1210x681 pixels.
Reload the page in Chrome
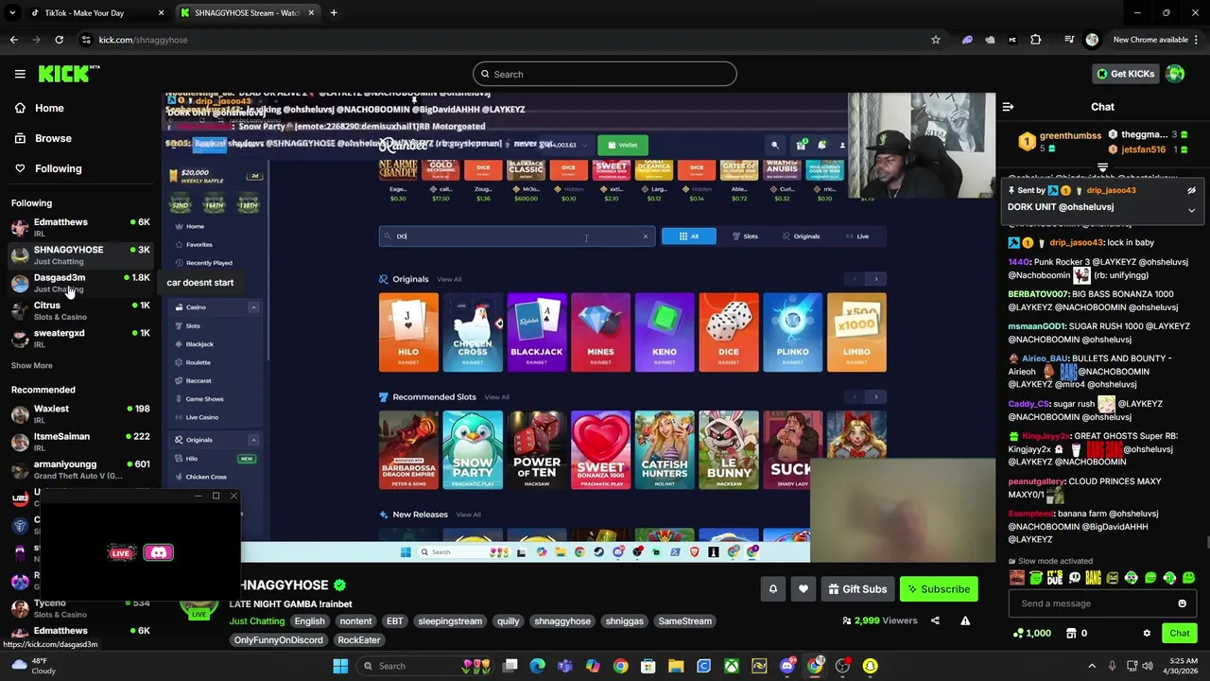(x=59, y=40)
